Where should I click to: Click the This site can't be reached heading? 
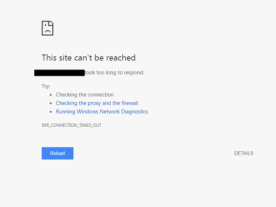point(89,58)
